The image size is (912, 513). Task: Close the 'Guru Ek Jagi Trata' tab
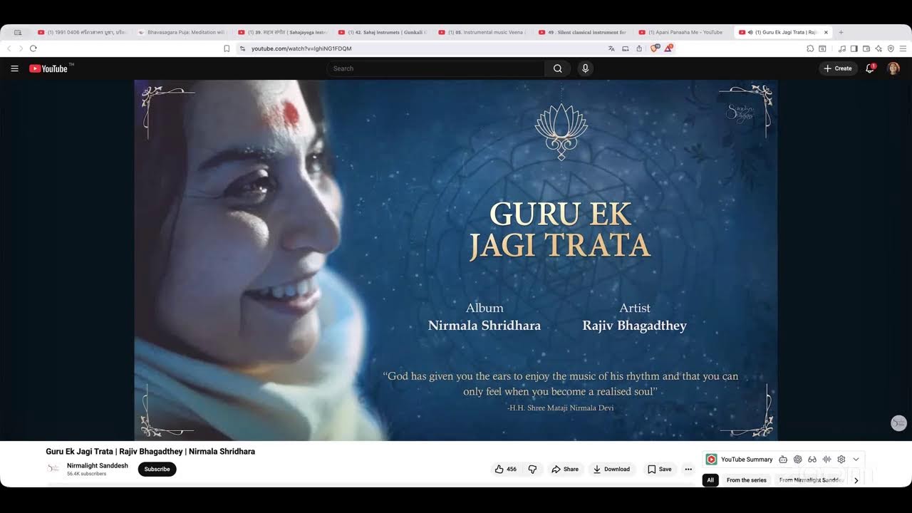(826, 32)
